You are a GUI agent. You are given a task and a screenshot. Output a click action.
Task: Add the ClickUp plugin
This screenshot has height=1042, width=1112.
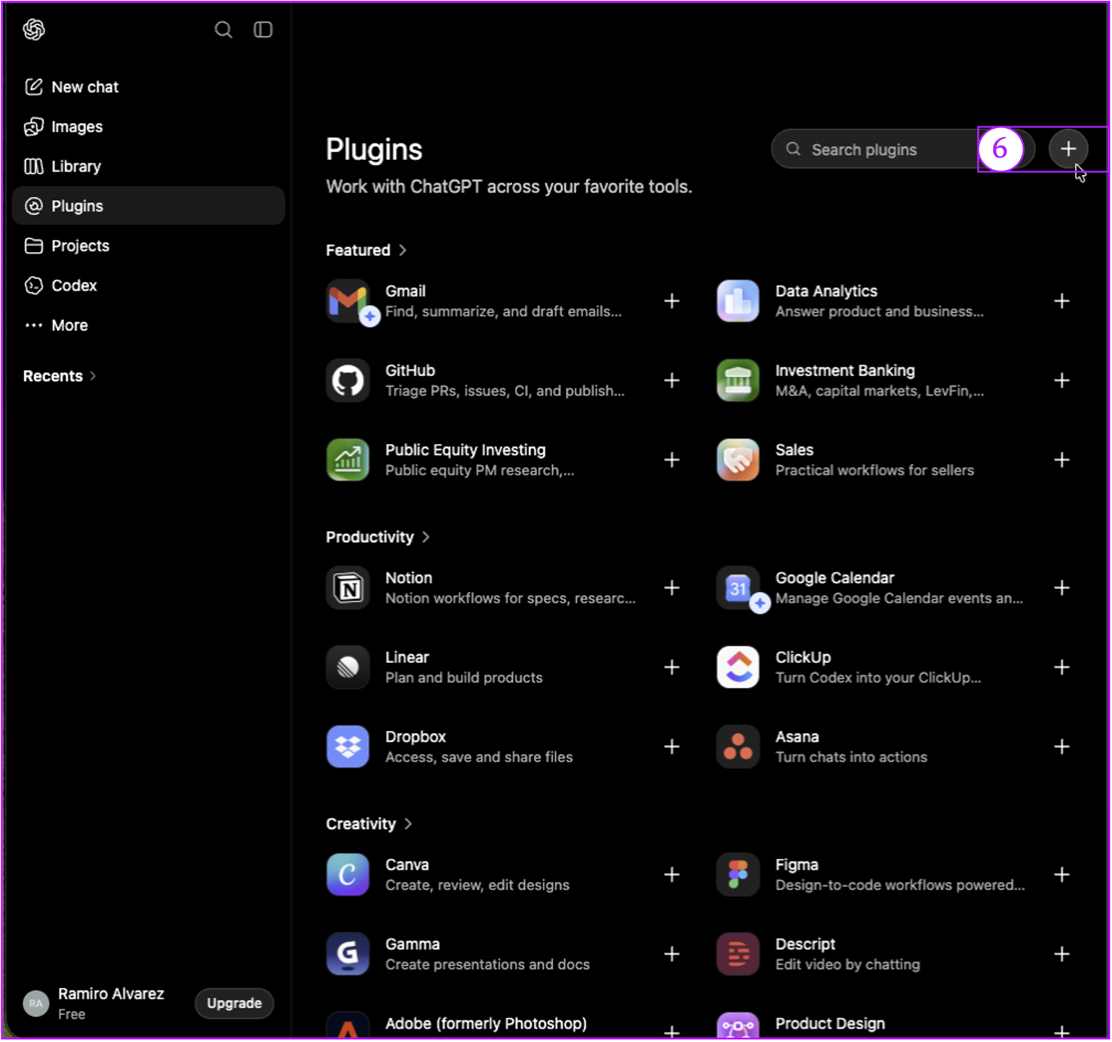pyautogui.click(x=1062, y=667)
